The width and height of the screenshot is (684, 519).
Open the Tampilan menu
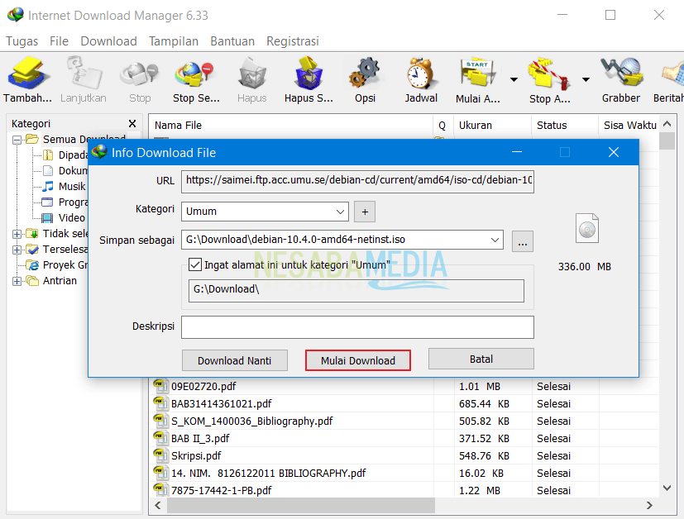click(174, 41)
